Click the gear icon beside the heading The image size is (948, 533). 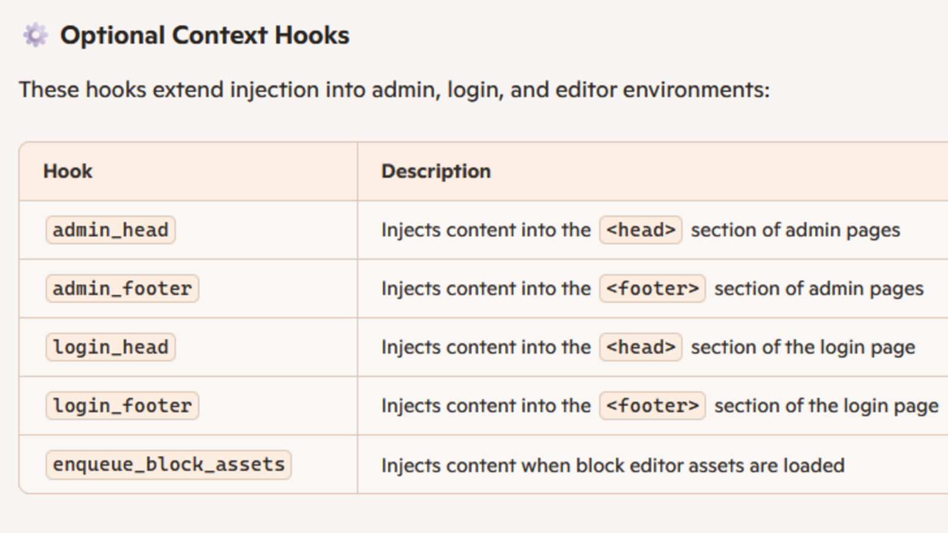(36, 36)
